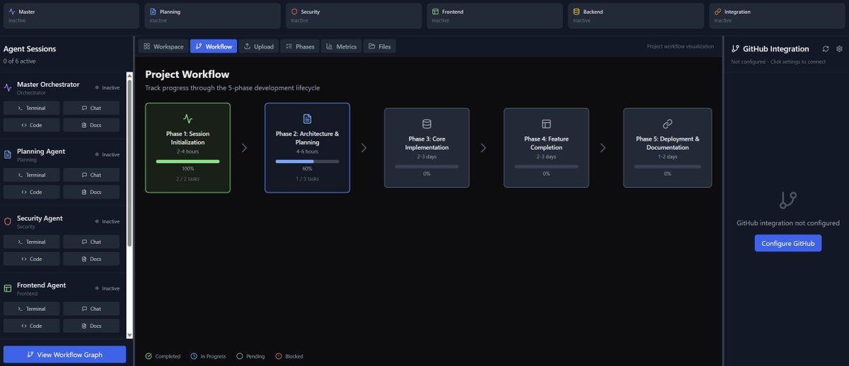Open Planning Agent Terminal
This screenshot has height=366, width=849.
click(31, 175)
